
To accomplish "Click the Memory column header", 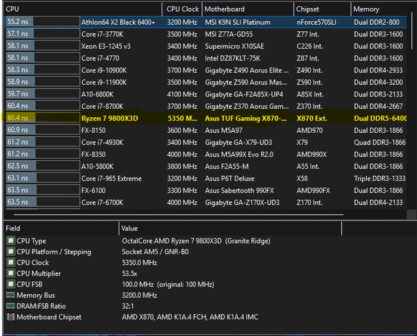I will pos(382,9).
